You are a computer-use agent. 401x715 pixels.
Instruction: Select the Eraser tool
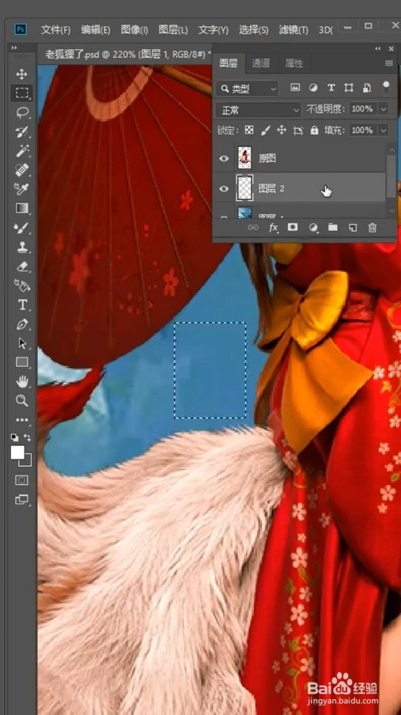(21, 267)
